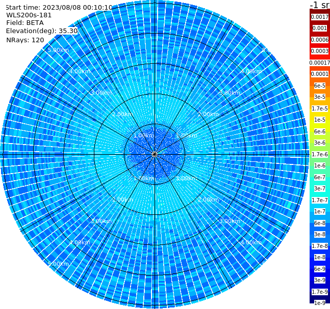Click the northeast 2.00km ring label

(209, 114)
